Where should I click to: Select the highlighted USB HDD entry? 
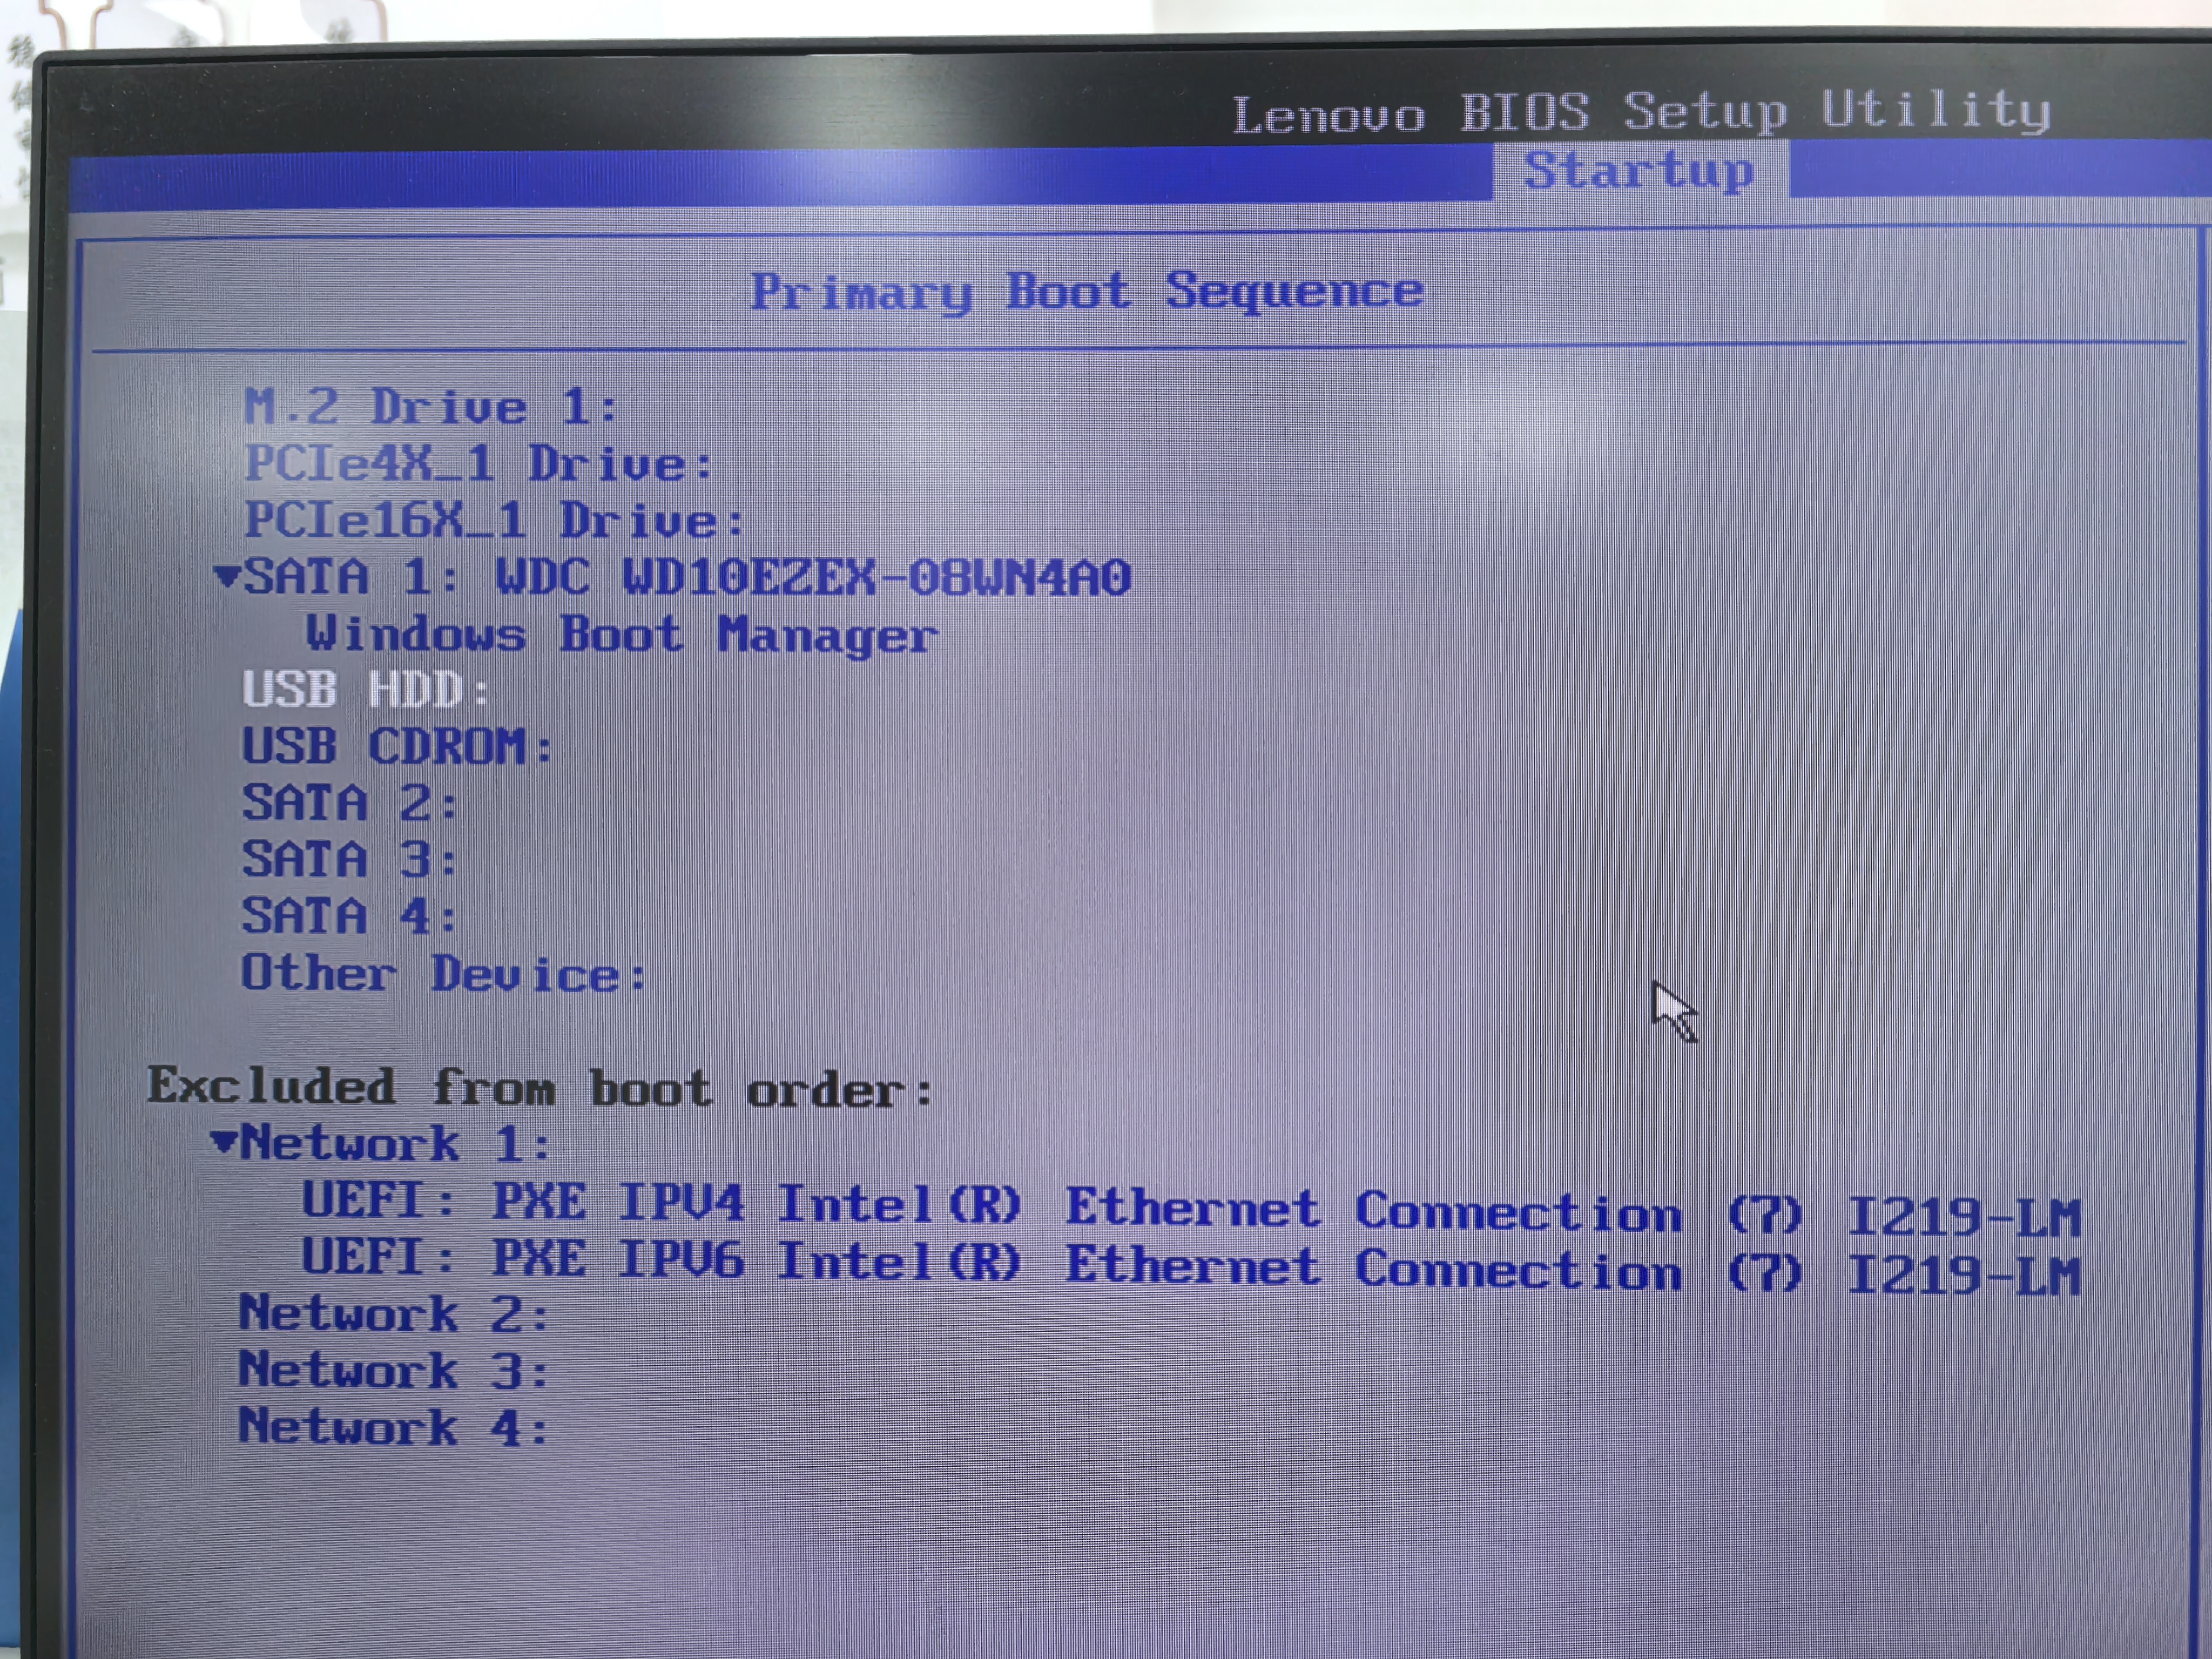(366, 690)
